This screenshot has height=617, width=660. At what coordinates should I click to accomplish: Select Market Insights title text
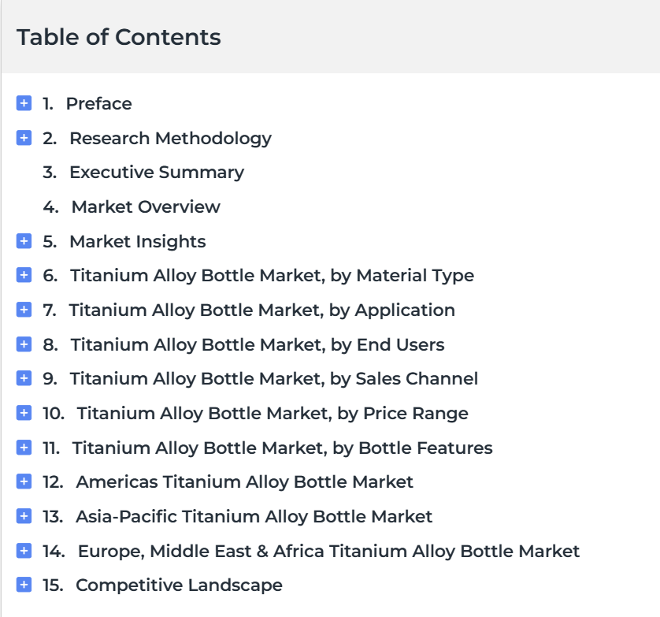point(138,242)
